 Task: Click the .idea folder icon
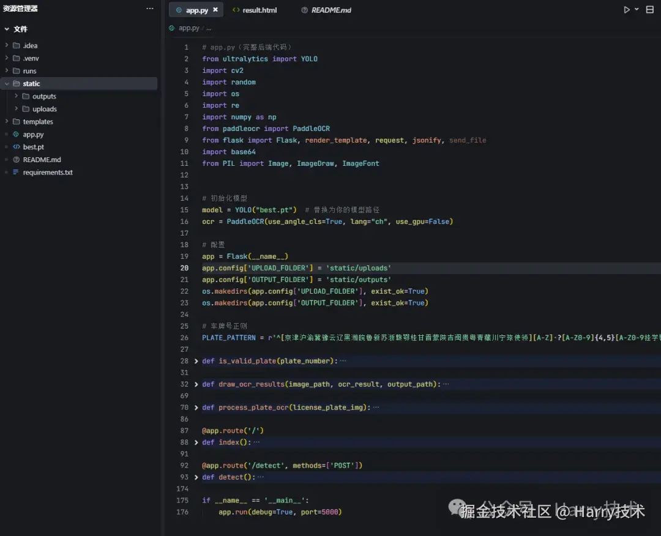(x=16, y=45)
